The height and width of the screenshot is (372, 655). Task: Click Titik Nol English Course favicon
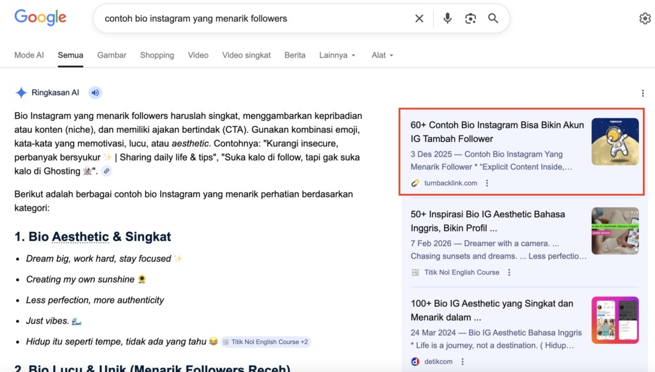pyautogui.click(x=414, y=272)
